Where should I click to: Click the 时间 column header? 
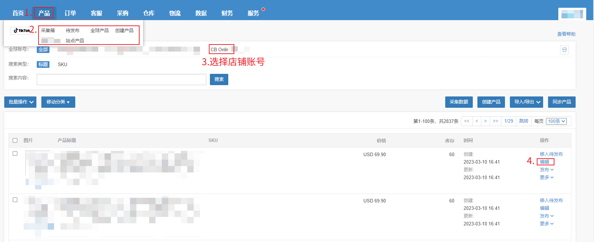pos(468,140)
